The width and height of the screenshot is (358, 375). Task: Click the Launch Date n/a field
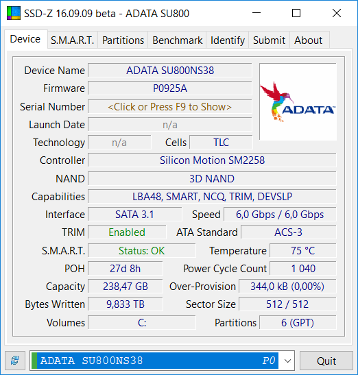[170, 125]
